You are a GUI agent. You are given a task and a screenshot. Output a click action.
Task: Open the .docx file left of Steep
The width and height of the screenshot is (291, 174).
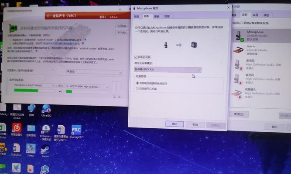16,150
